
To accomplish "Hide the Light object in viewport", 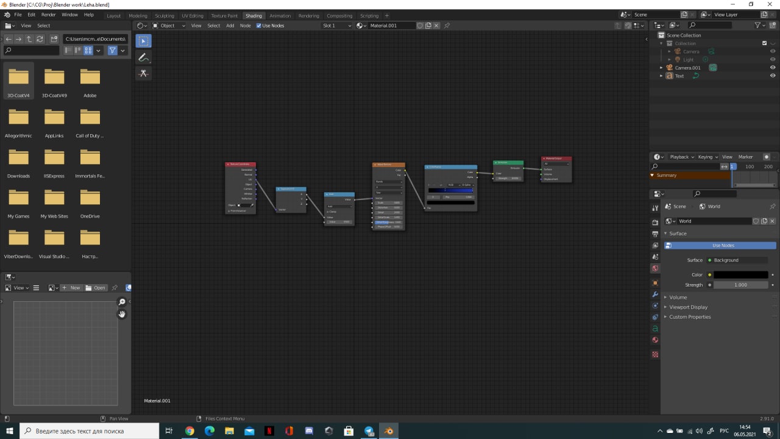I will tap(773, 60).
